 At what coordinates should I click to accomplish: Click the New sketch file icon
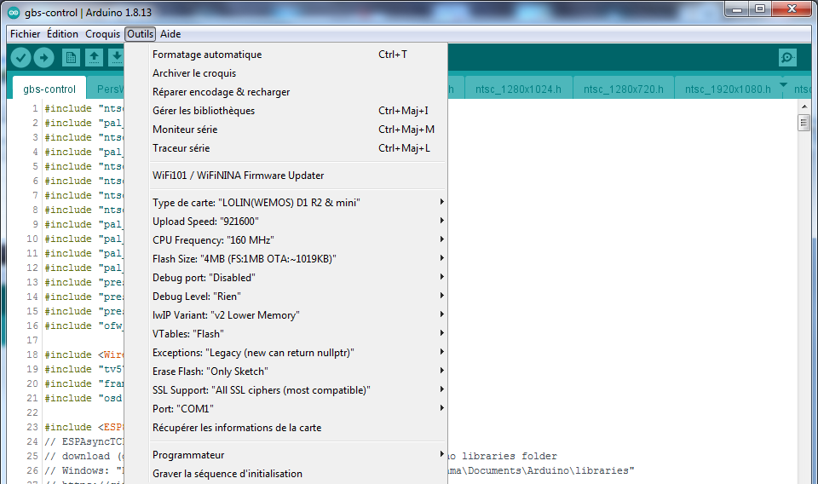coord(71,57)
